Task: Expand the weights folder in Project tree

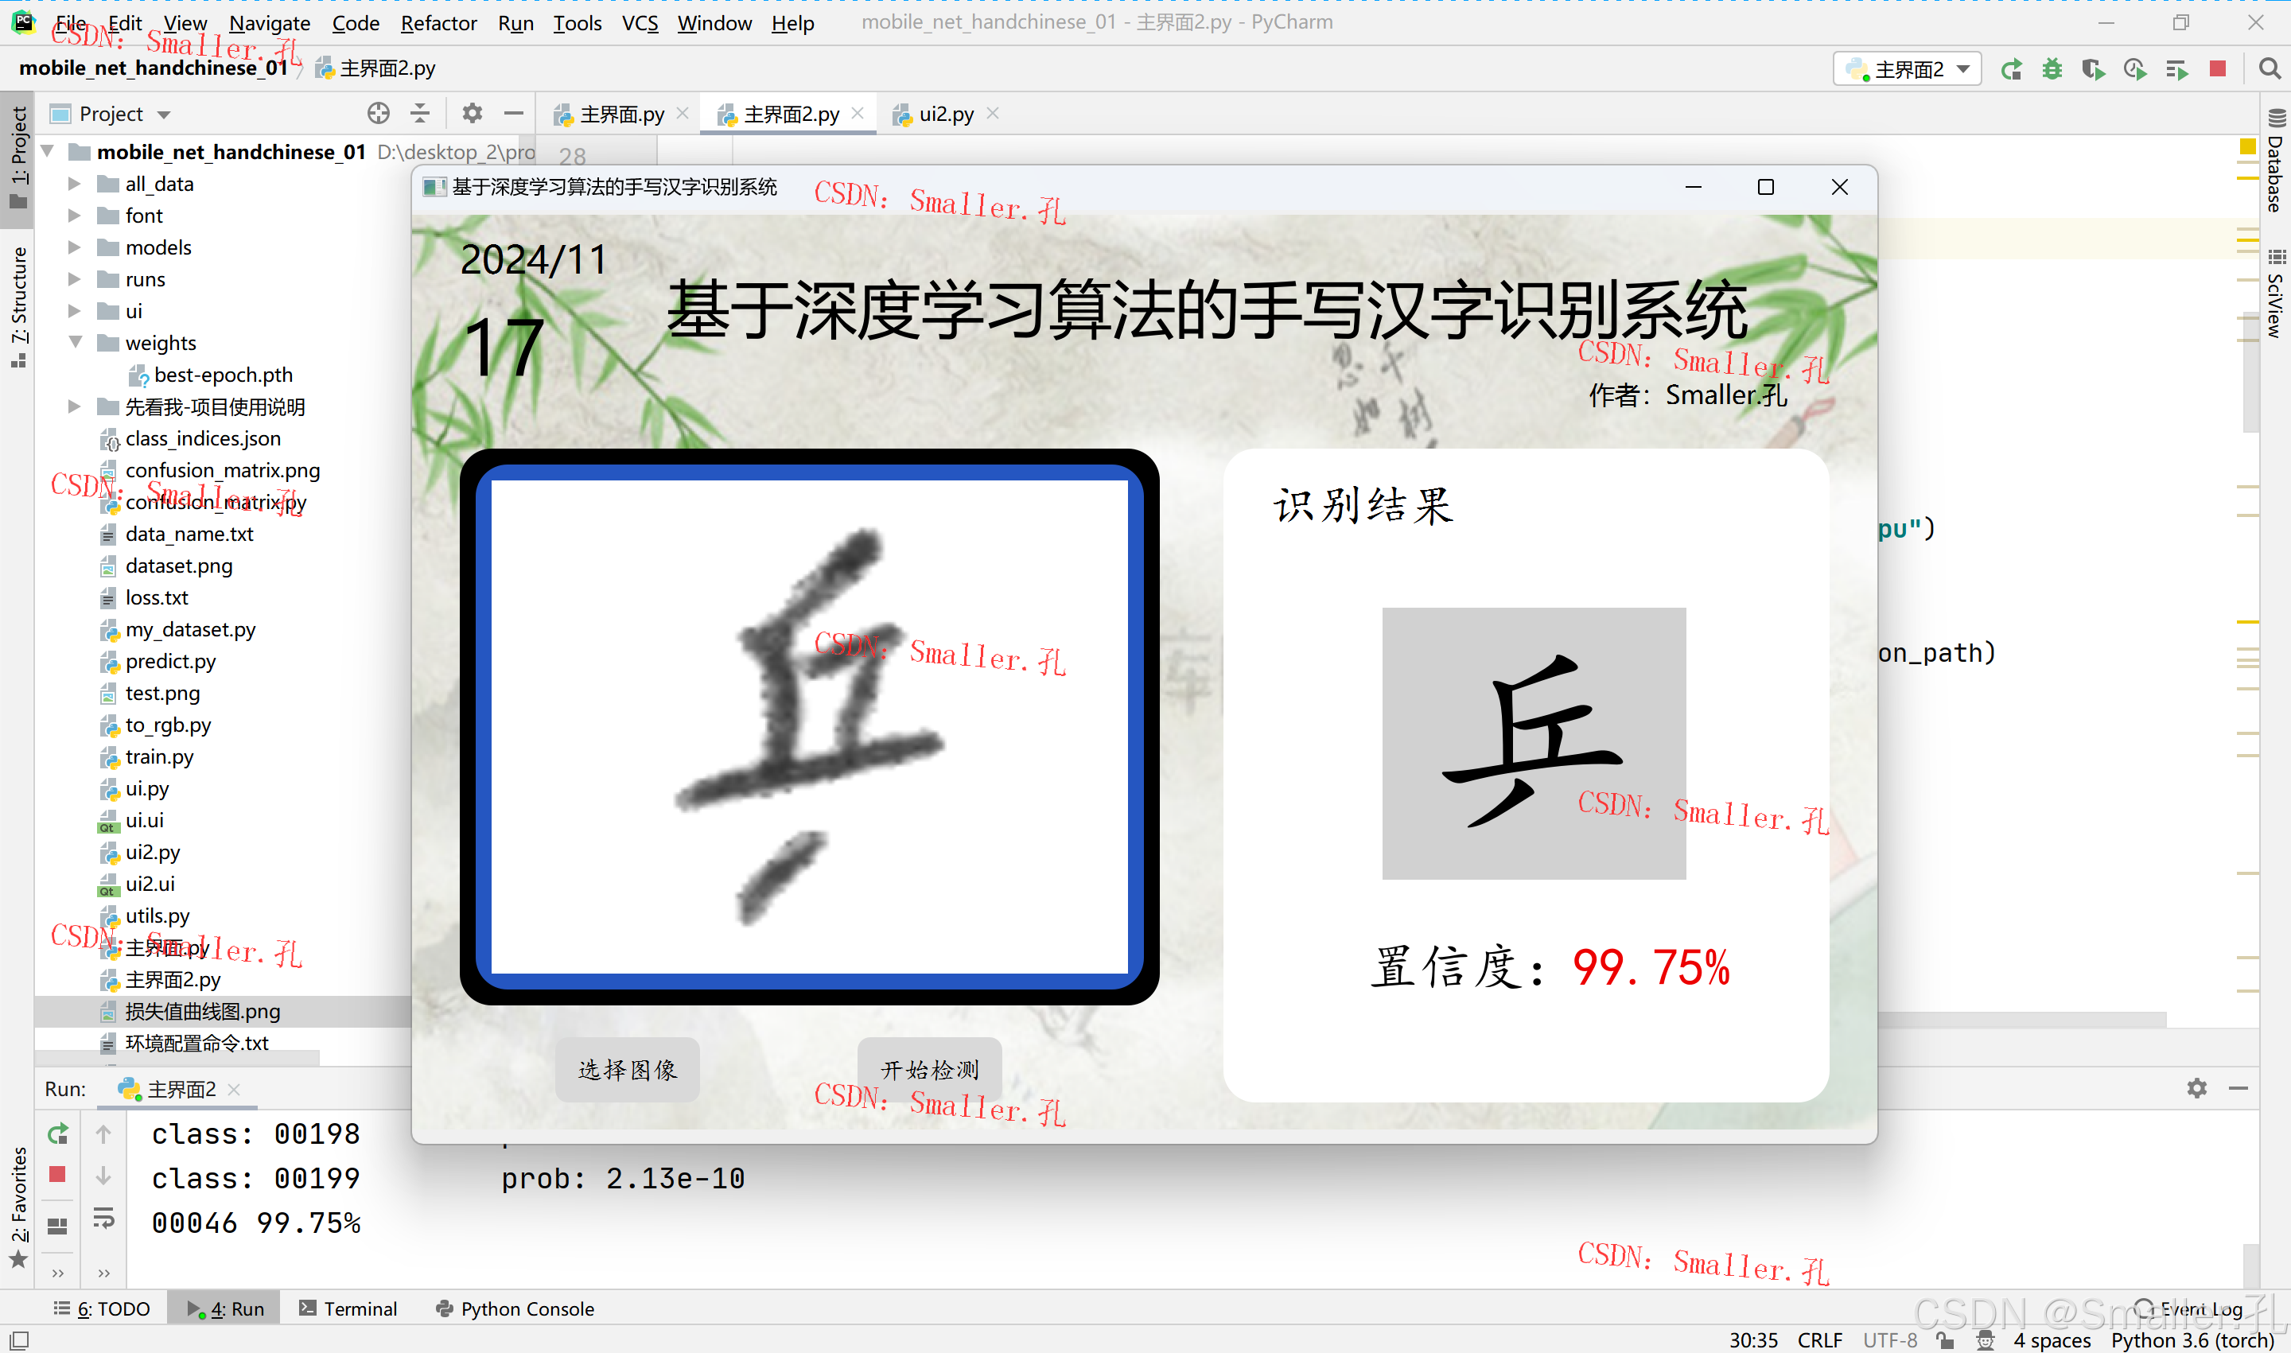Action: tap(76, 342)
